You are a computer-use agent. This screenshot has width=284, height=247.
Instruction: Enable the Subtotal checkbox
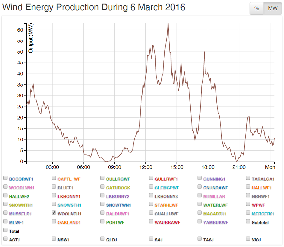(x=248, y=222)
